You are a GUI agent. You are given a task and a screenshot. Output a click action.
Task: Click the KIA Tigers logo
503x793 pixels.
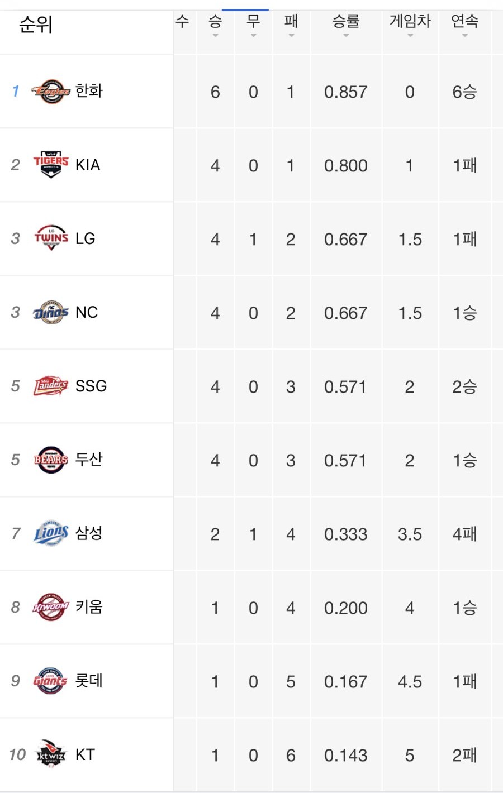point(51,164)
